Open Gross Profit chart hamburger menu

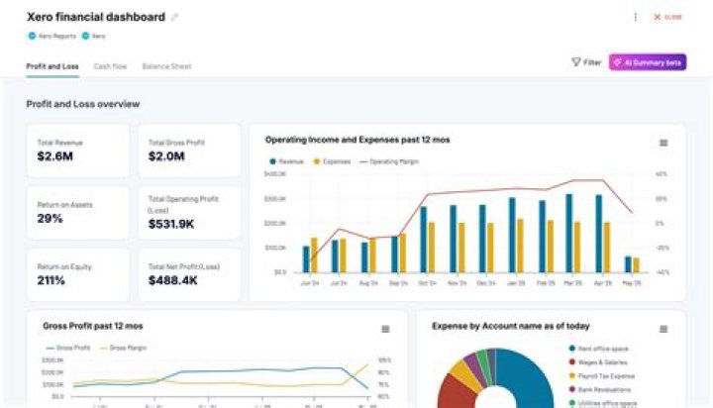(x=385, y=329)
